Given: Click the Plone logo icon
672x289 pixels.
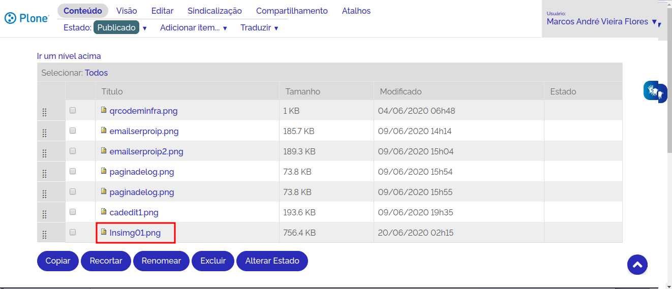Looking at the screenshot, I should (x=27, y=19).
